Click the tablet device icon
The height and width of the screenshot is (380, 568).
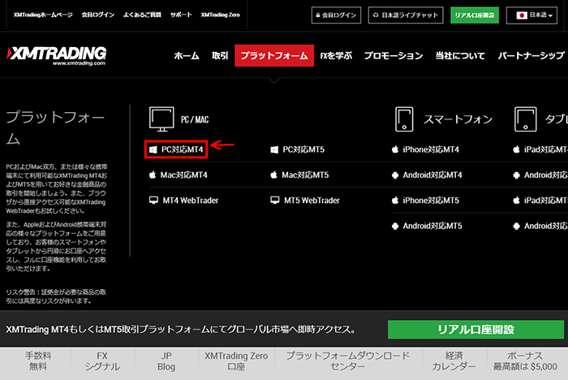point(526,119)
